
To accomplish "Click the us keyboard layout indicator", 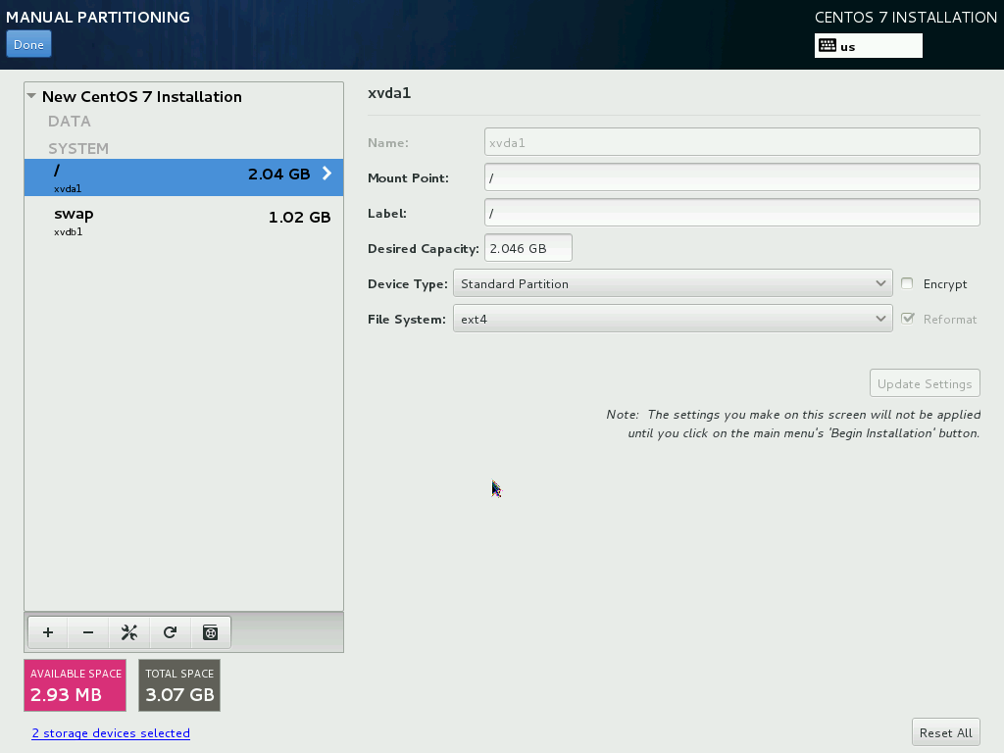I will [869, 45].
